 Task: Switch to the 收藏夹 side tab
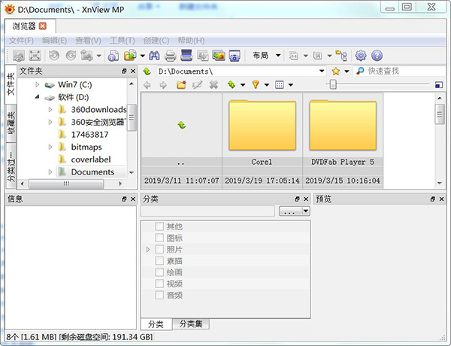coord(11,123)
